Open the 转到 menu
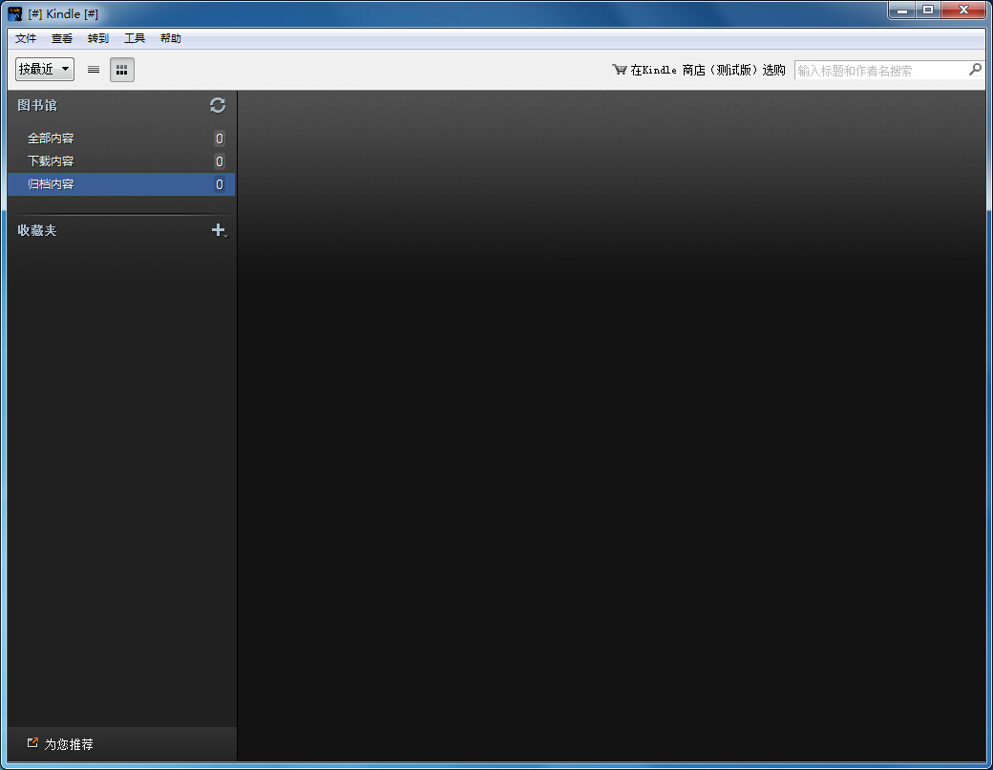Screen dimensions: 993x770 point(98,39)
